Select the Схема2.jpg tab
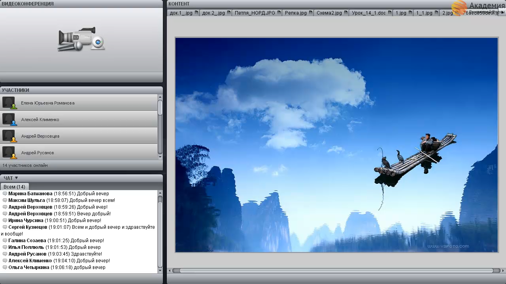Viewport: 506px width, 284px height. tap(332, 13)
